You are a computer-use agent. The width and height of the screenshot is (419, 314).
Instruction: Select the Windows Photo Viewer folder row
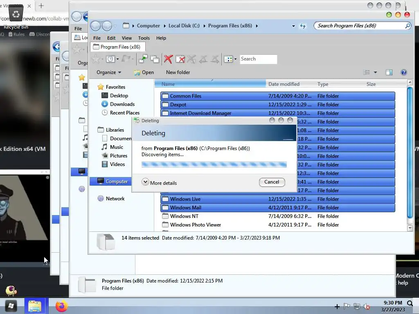pyautogui.click(x=278, y=225)
